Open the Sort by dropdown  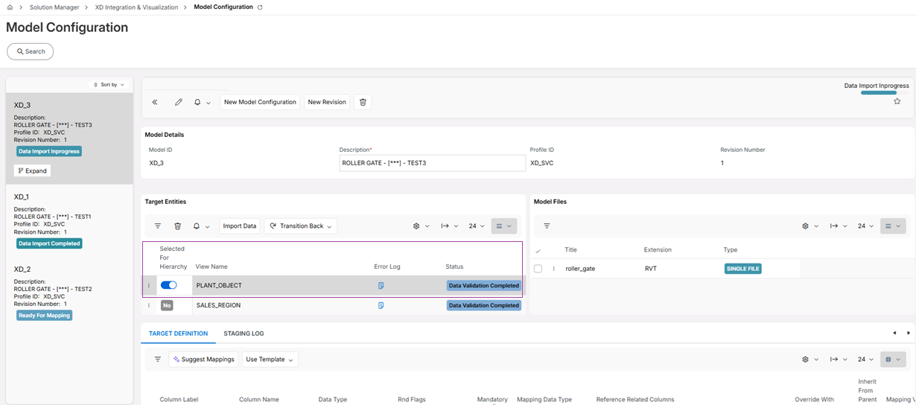(x=109, y=85)
